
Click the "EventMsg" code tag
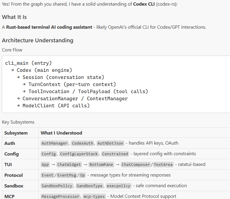click(67, 175)
